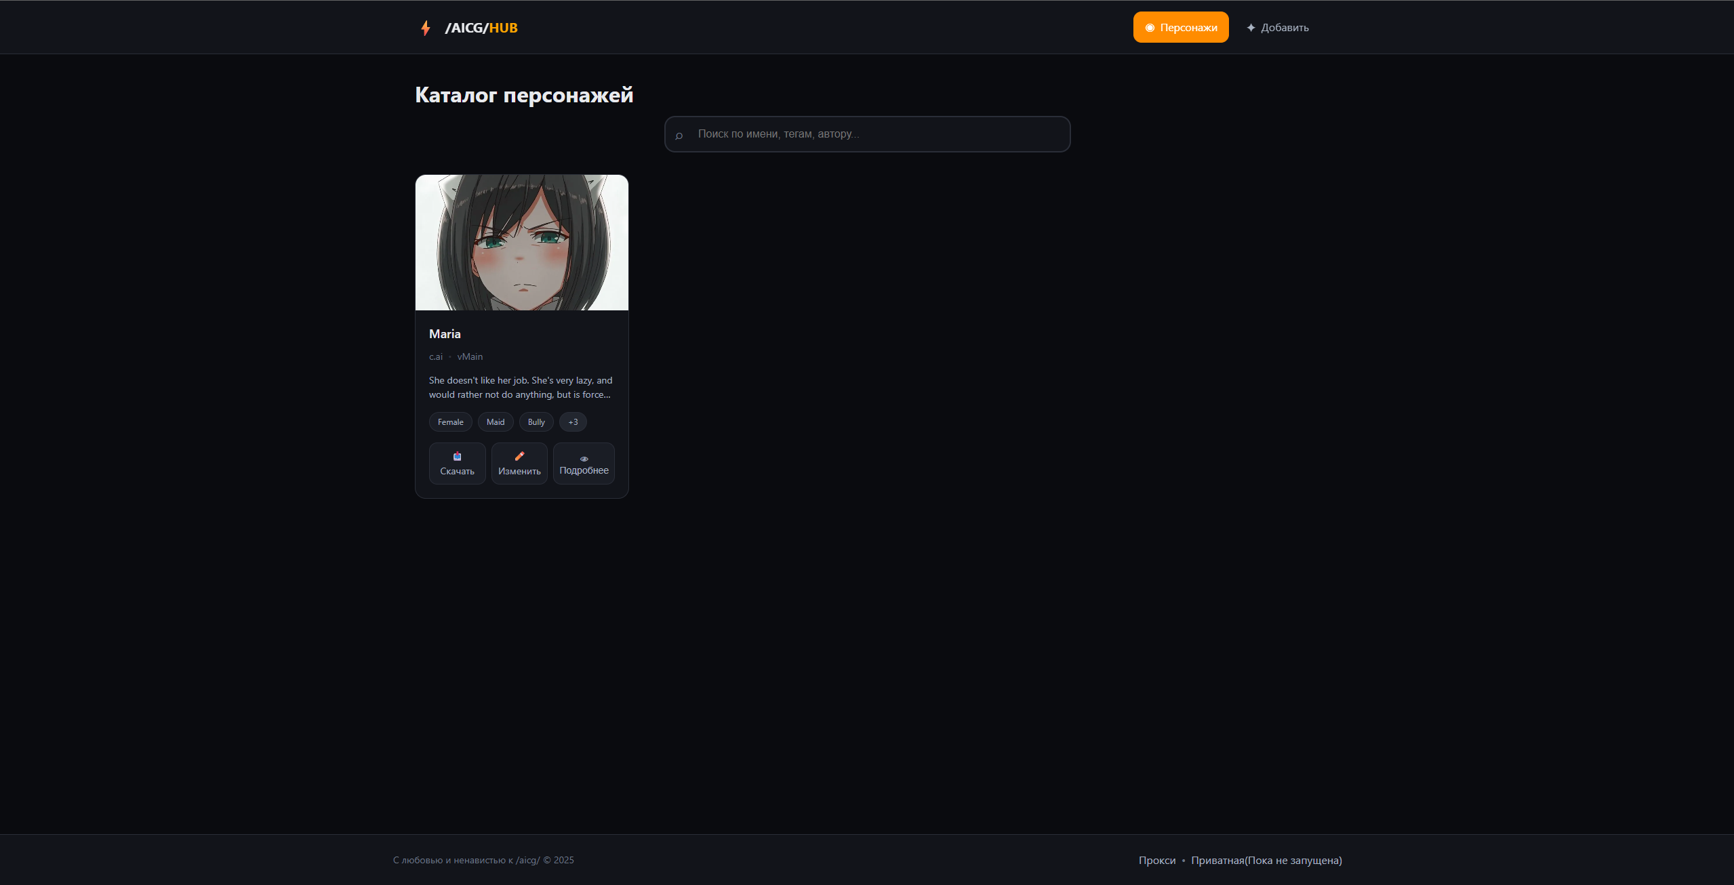View details via the Подробнее eye button
This screenshot has width=1734, height=885.
tap(584, 464)
